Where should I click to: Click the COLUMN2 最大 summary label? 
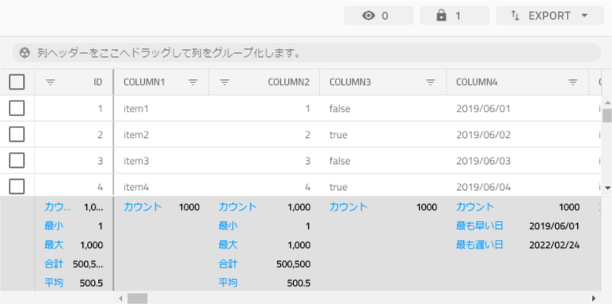click(228, 245)
